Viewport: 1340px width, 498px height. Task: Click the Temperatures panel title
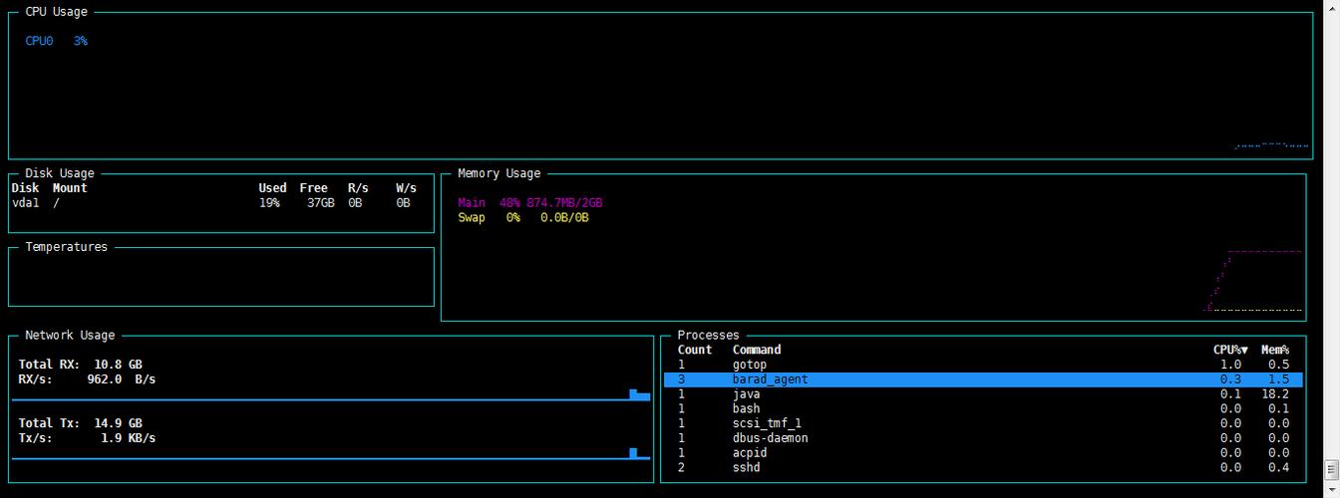66,247
